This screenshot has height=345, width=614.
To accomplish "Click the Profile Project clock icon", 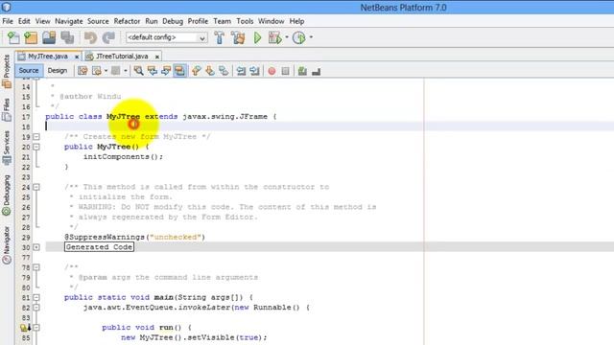I will pyautogui.click(x=298, y=37).
